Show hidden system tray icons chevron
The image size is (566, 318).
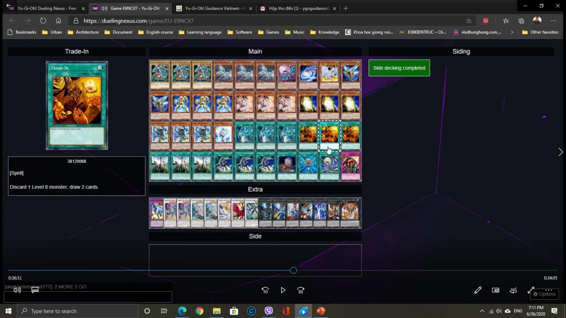click(x=482, y=311)
